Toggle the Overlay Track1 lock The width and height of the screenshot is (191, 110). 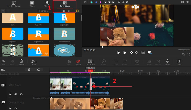(x=10, y=108)
